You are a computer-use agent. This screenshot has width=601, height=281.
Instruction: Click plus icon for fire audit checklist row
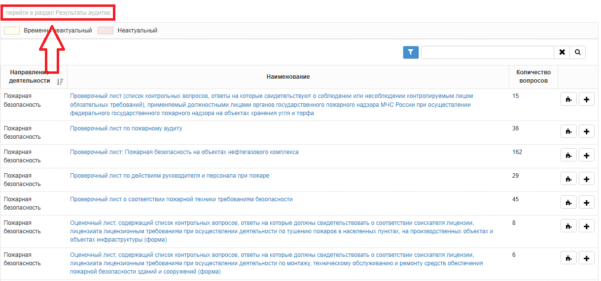(586, 131)
